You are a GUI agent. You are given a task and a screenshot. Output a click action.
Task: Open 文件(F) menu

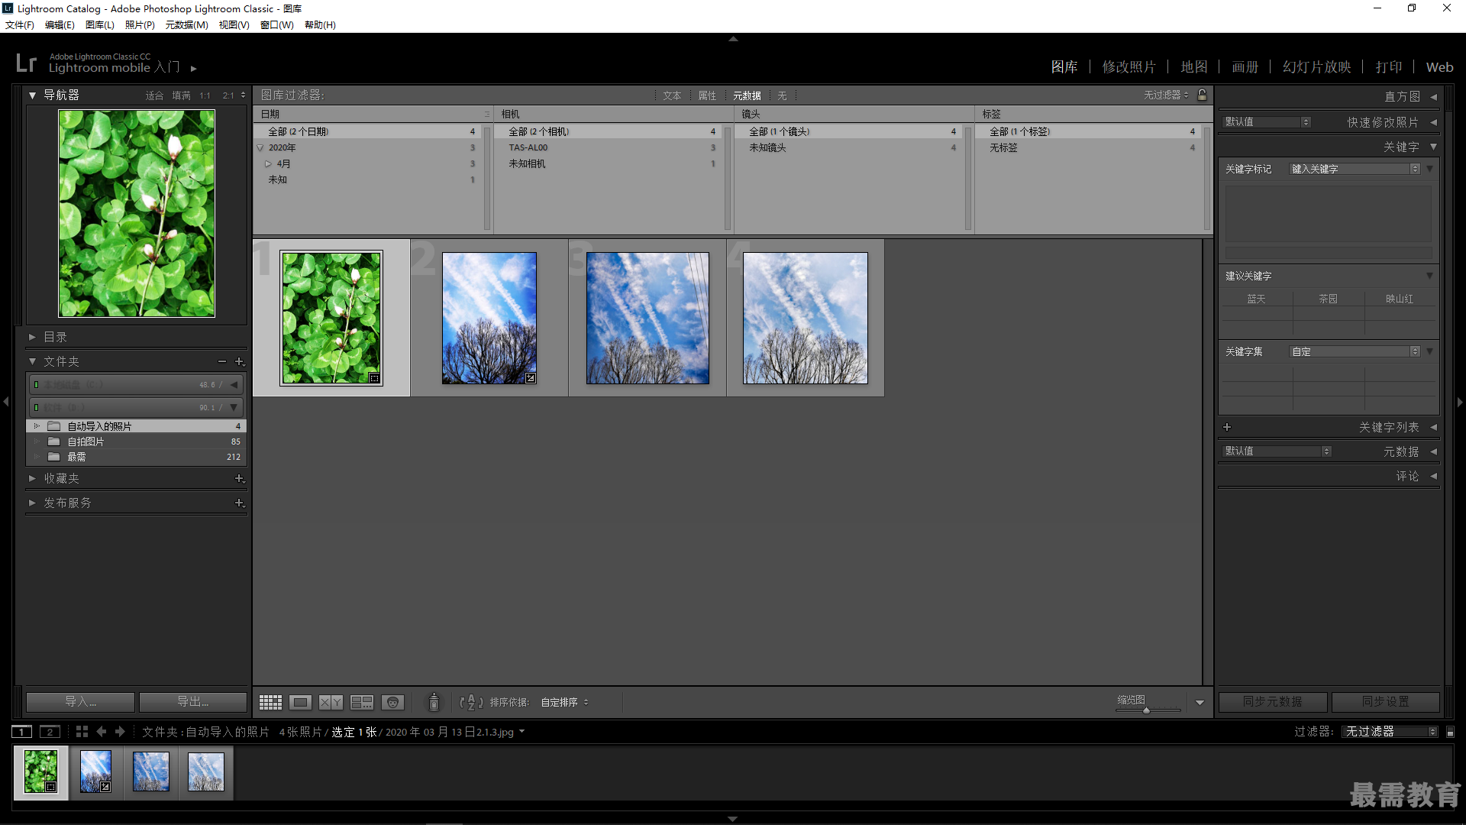coord(20,25)
